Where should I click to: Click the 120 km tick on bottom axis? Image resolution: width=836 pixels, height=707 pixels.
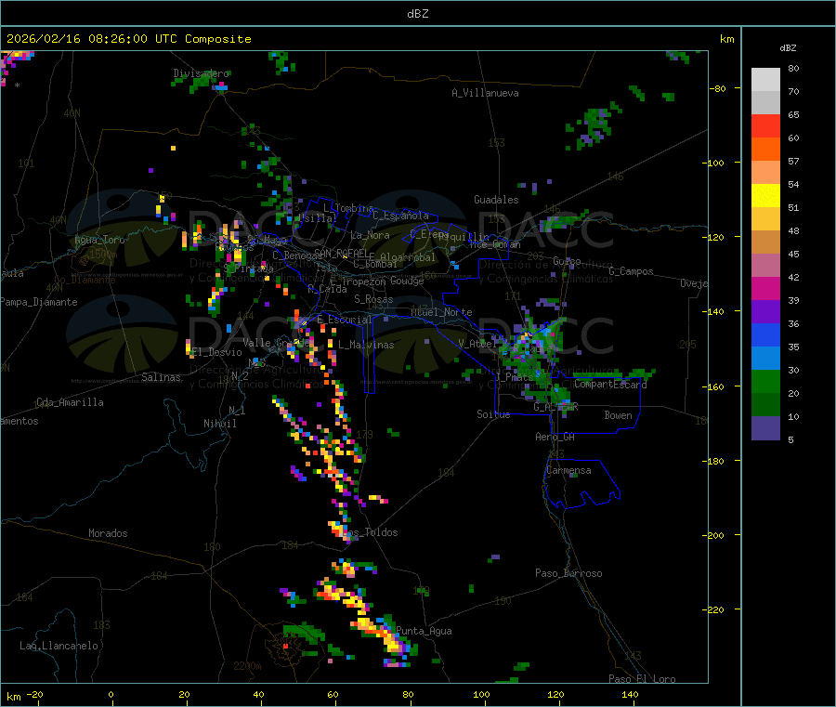click(555, 694)
